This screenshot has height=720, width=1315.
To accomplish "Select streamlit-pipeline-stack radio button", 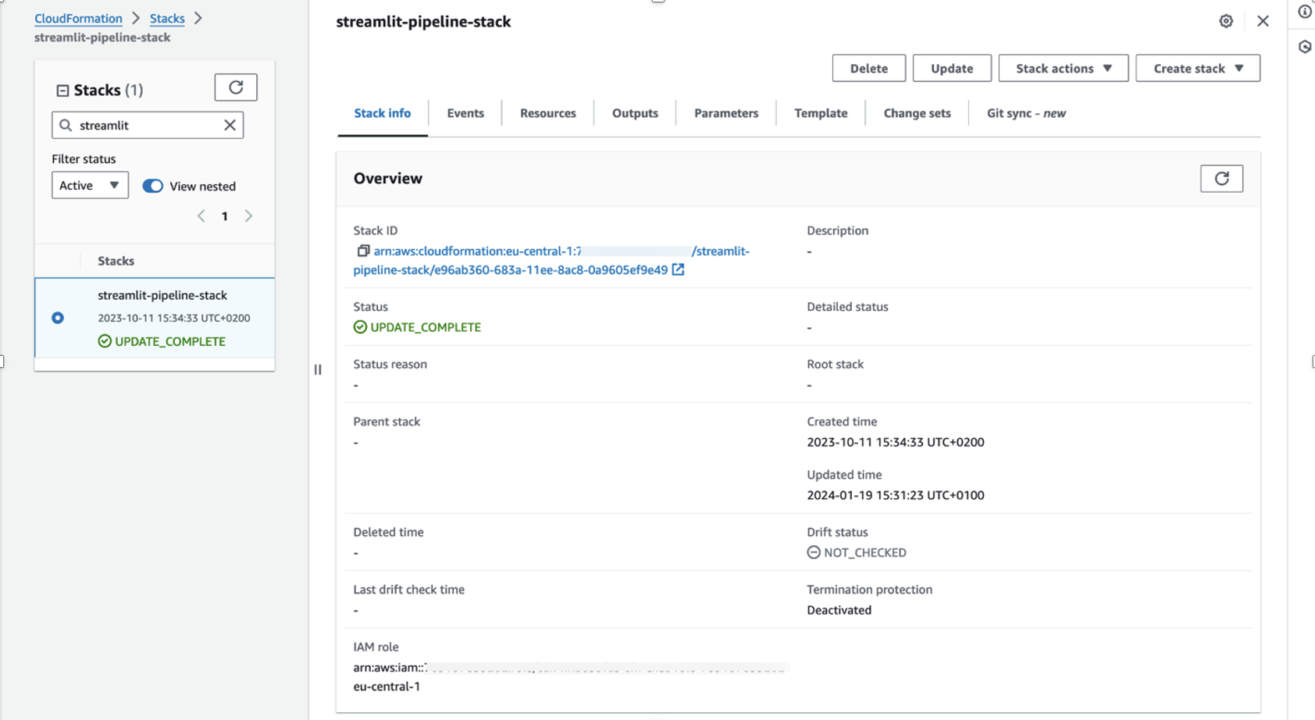I will [58, 318].
